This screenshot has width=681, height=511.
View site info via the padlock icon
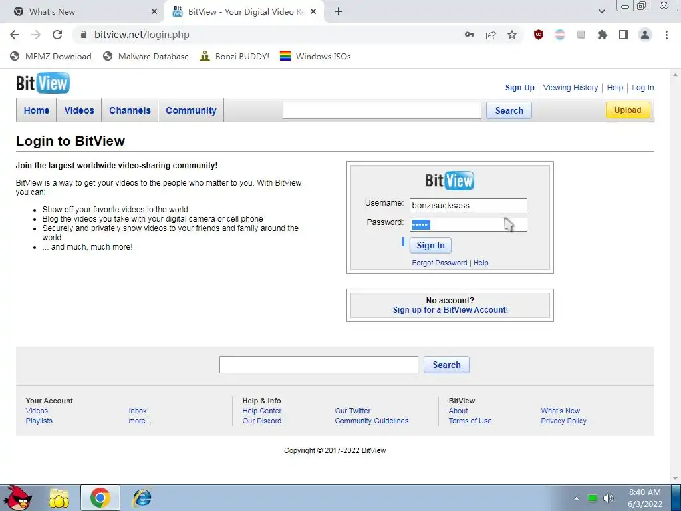pos(84,35)
